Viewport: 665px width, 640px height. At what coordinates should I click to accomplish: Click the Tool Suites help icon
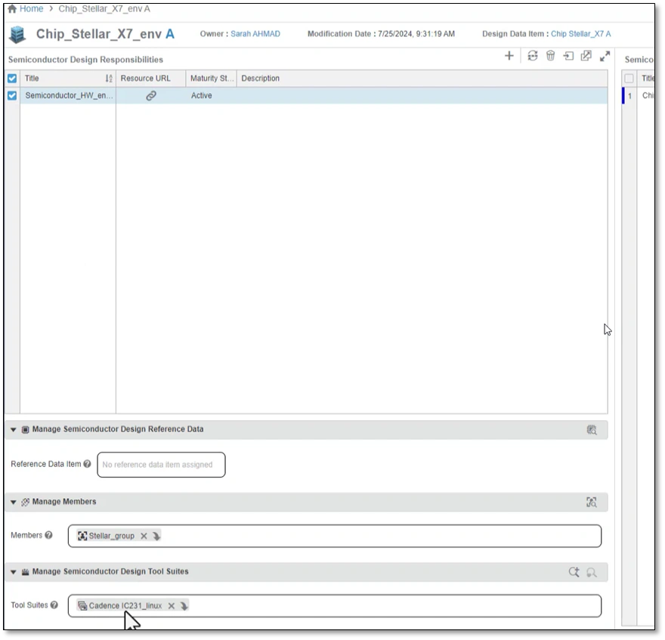pyautogui.click(x=54, y=605)
